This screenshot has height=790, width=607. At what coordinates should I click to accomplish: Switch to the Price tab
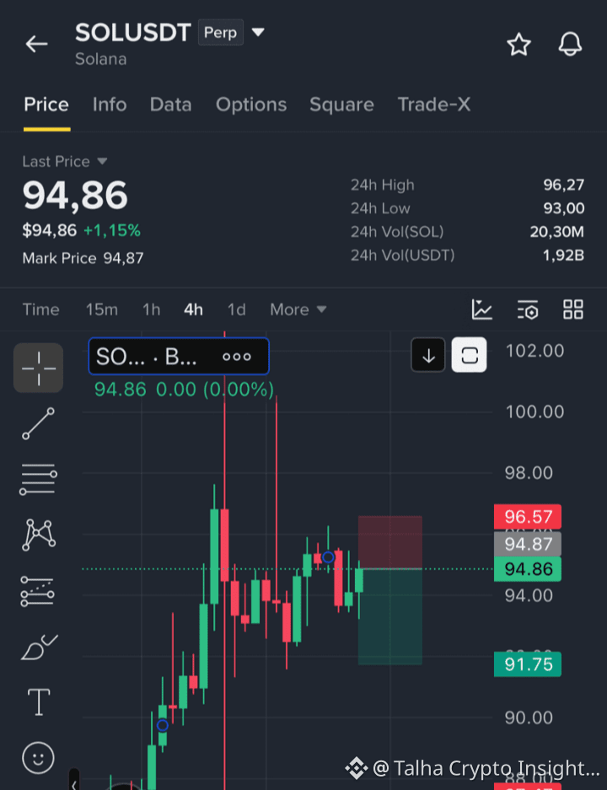click(46, 105)
